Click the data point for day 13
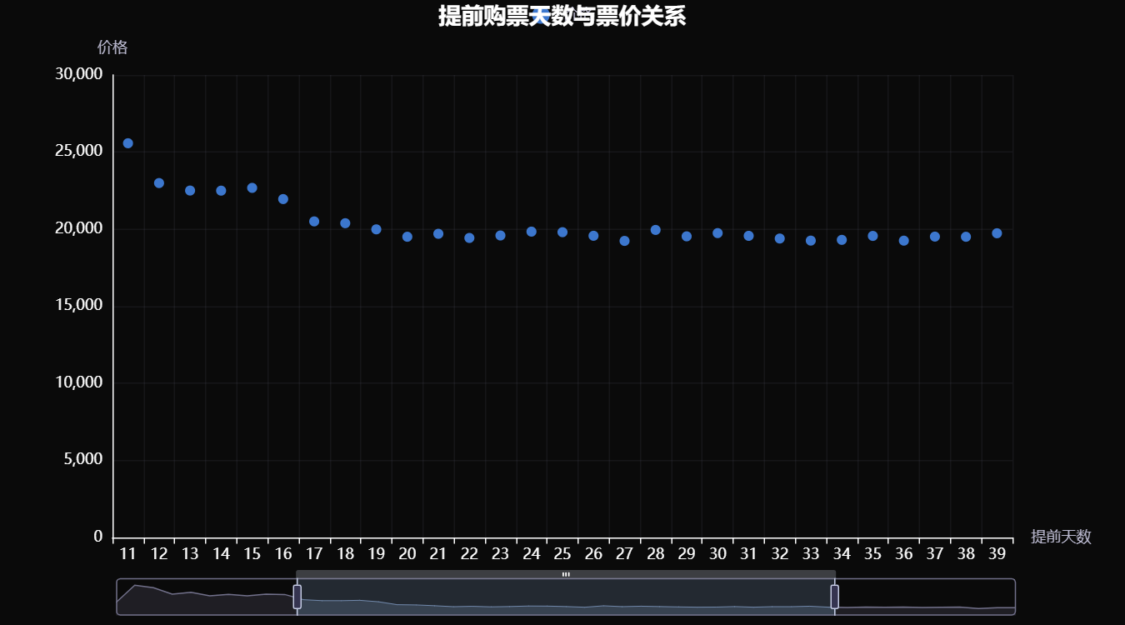The image size is (1125, 625). [x=190, y=191]
